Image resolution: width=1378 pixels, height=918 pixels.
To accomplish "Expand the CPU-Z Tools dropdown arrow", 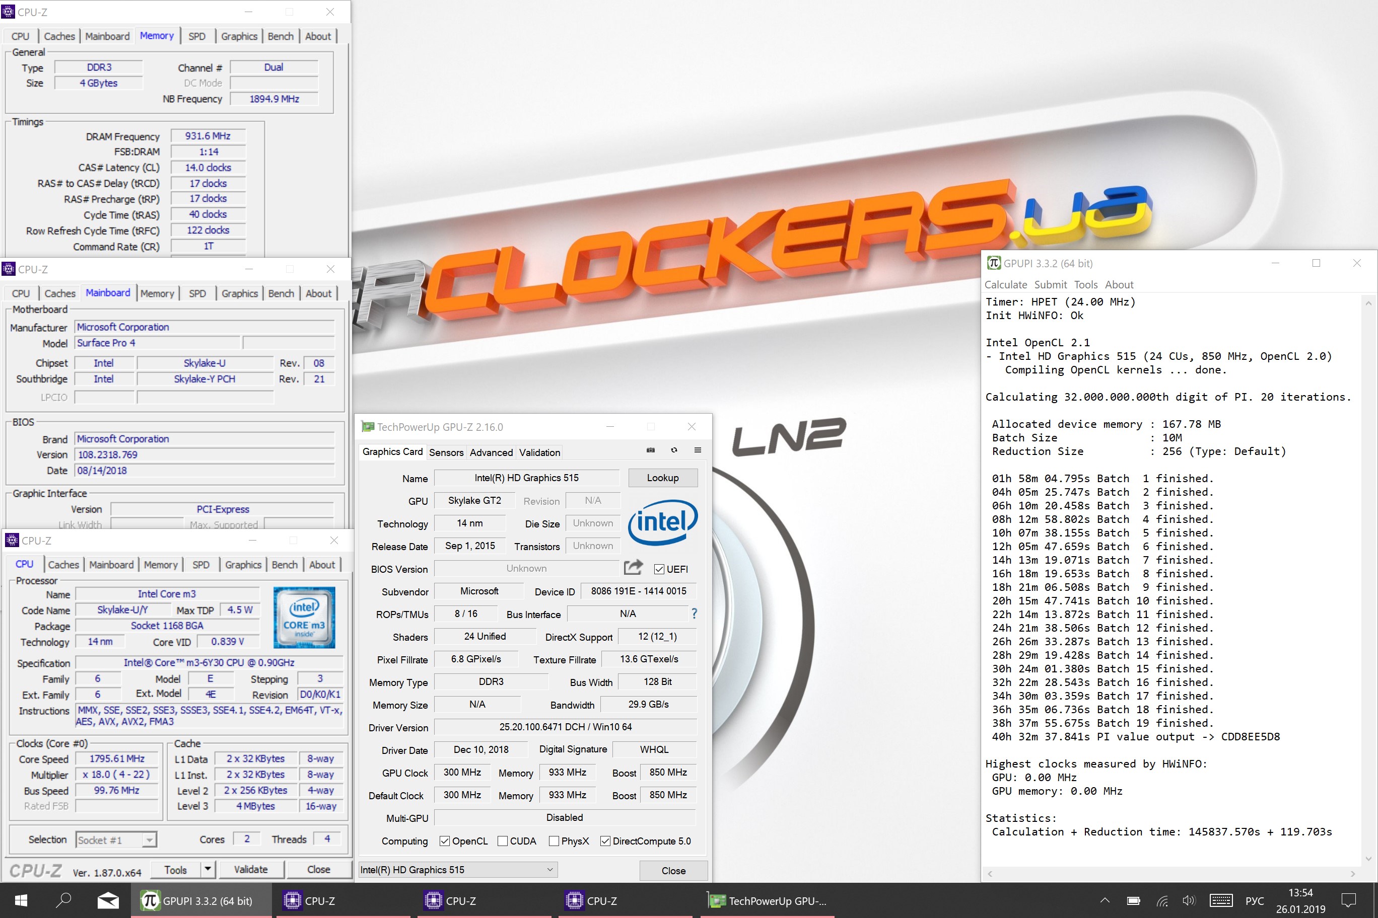I will (x=208, y=869).
